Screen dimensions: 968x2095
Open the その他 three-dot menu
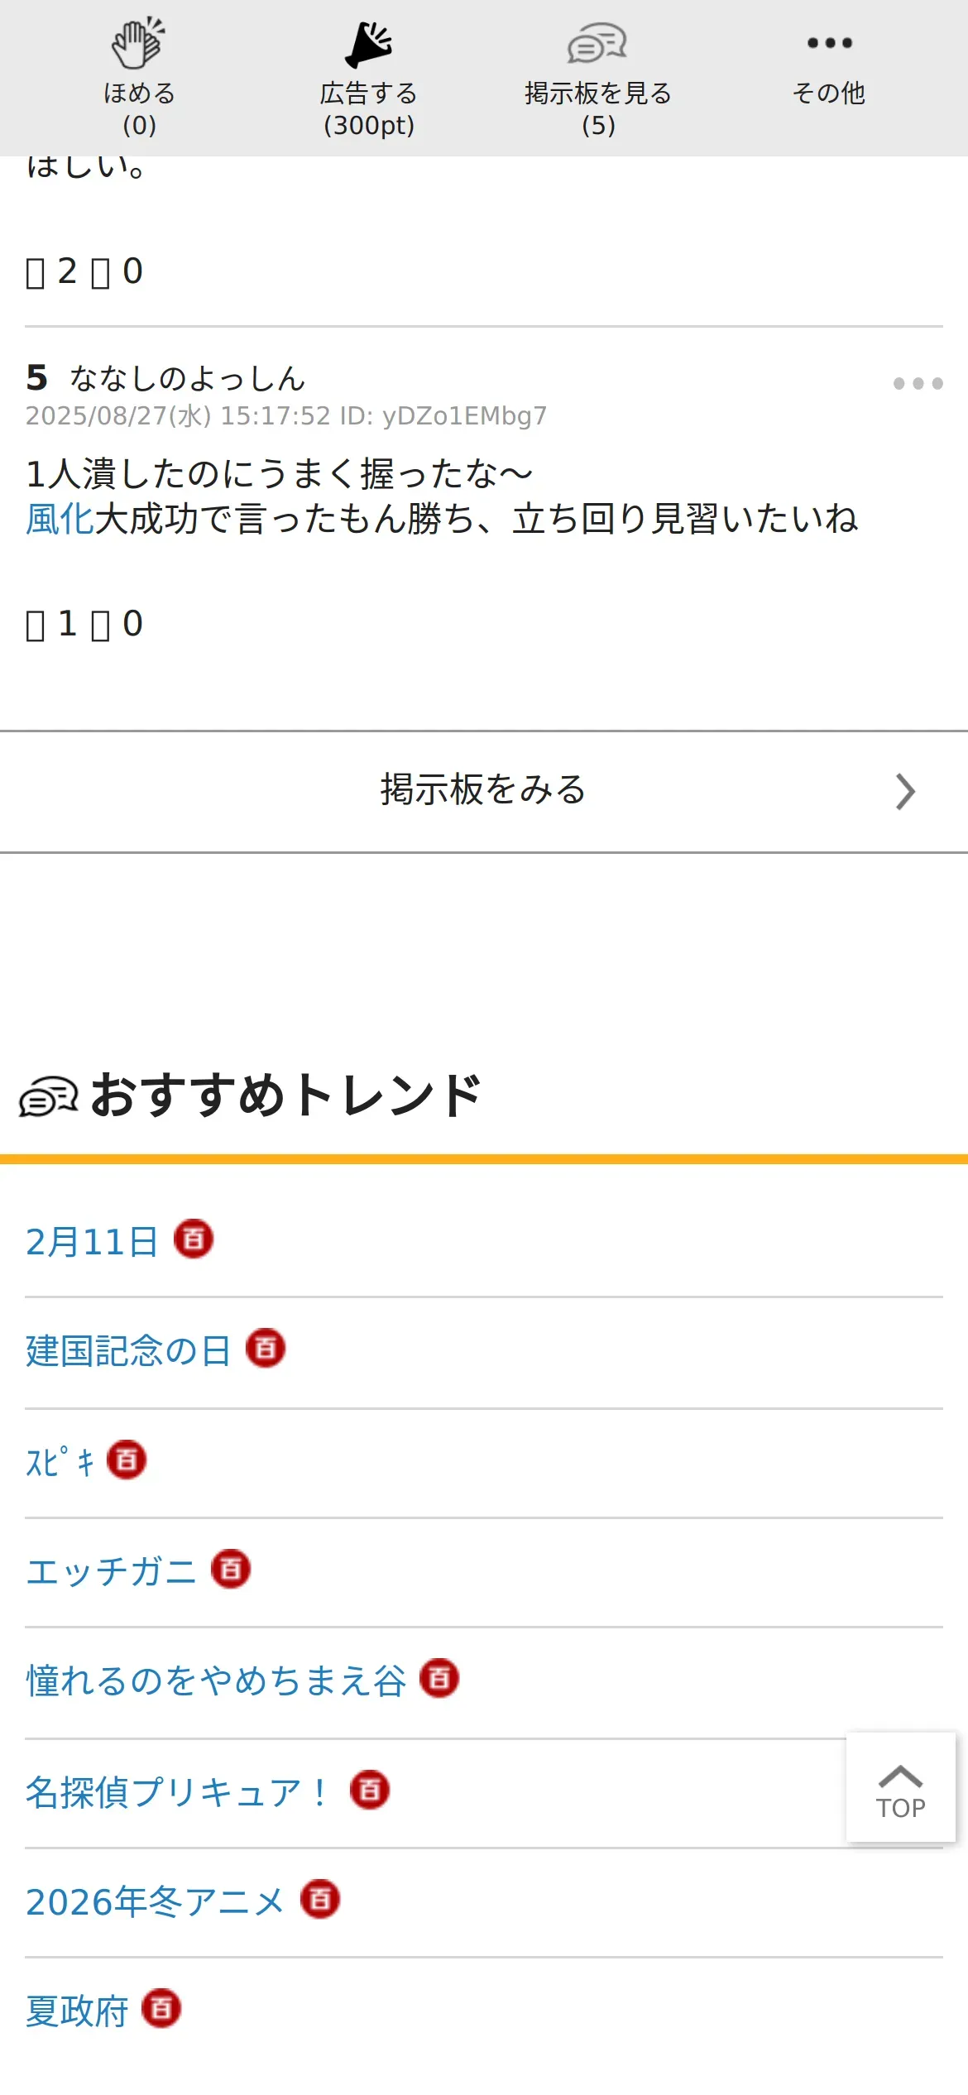[829, 43]
